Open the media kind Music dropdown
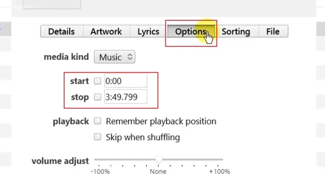The height and width of the screenshot is (174, 325). 115,57
